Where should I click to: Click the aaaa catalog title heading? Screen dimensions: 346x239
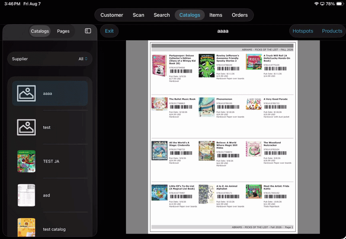pos(223,31)
